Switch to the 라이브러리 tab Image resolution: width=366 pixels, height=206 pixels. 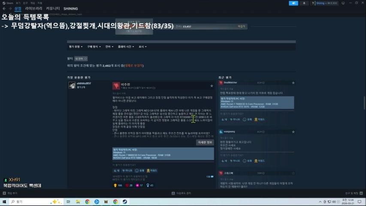click(33, 9)
